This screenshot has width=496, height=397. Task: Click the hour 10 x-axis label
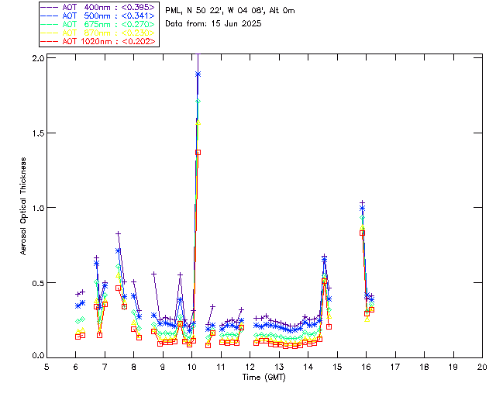[x=191, y=367]
